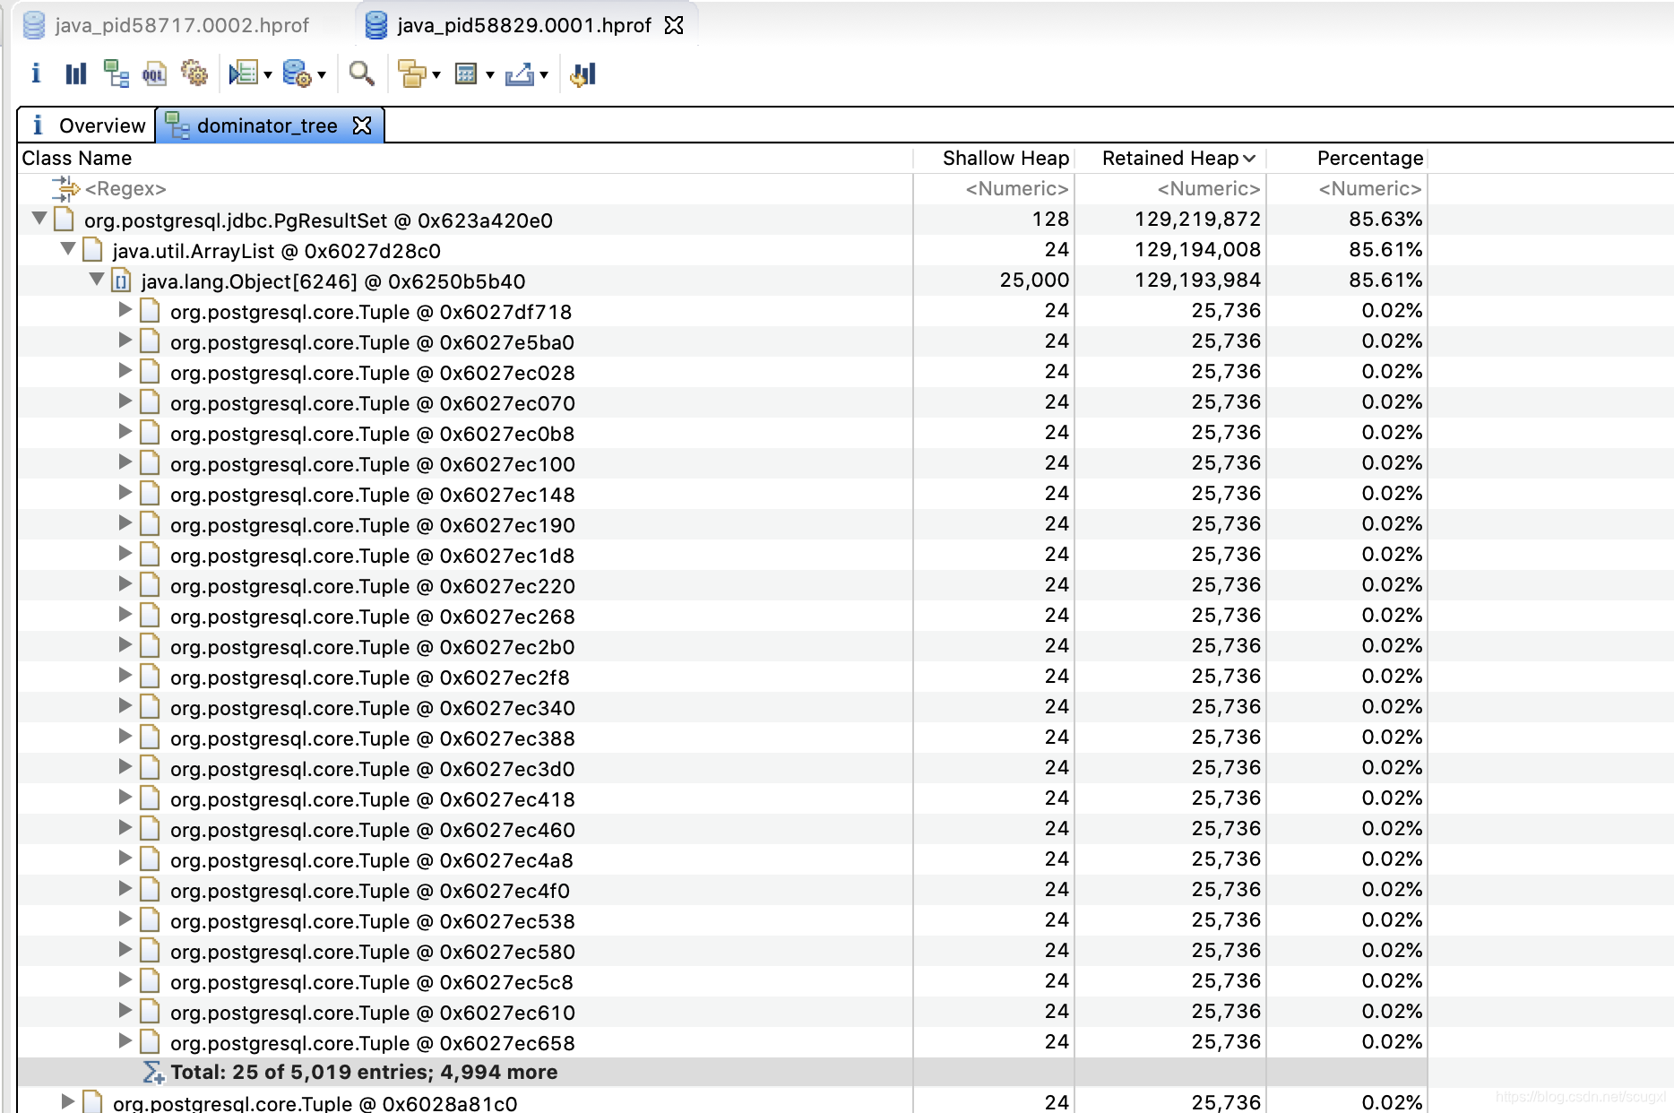Click the PgResultSet object icon
The width and height of the screenshot is (1674, 1113).
pyautogui.click(x=64, y=220)
